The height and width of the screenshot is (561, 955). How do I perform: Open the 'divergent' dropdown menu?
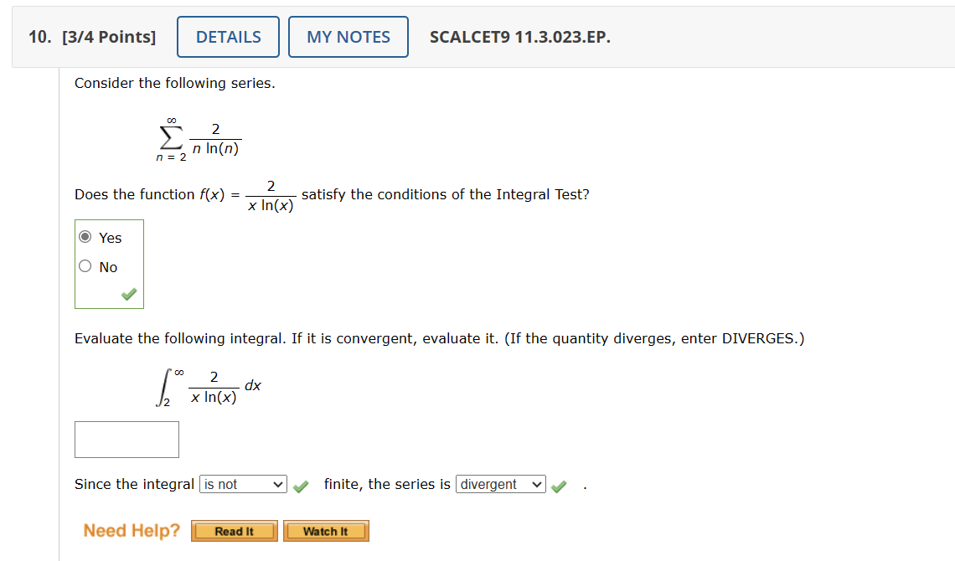pos(500,484)
